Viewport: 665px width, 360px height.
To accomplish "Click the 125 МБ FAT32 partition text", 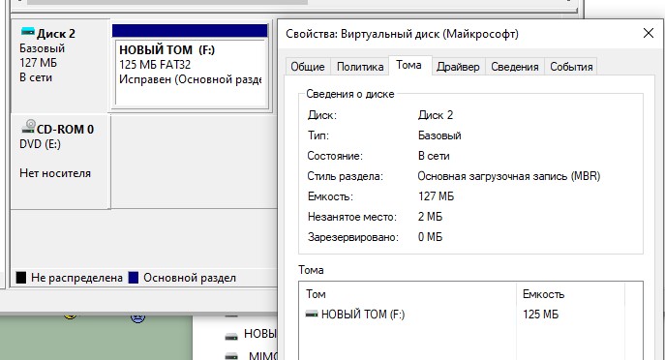I will coord(155,65).
